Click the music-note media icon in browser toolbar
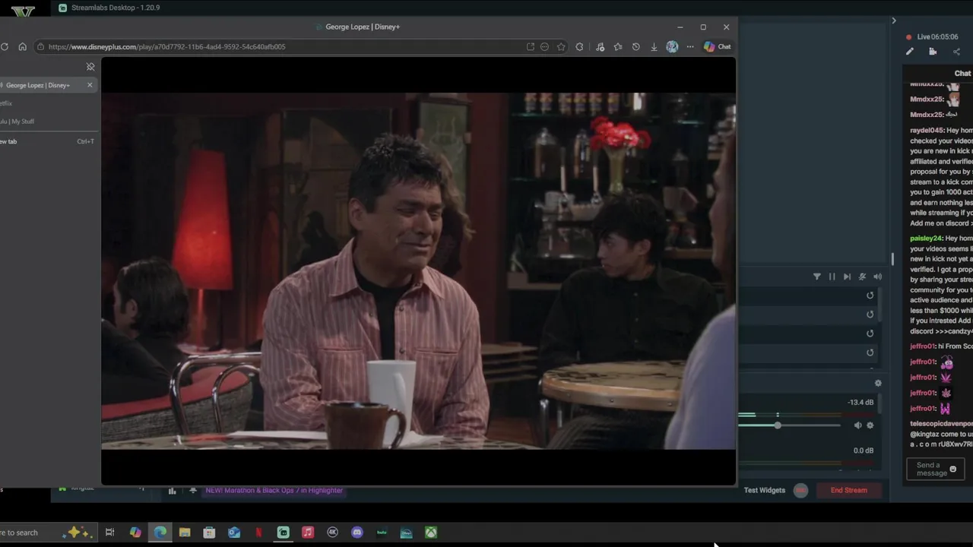Image resolution: width=973 pixels, height=547 pixels. [x=600, y=46]
